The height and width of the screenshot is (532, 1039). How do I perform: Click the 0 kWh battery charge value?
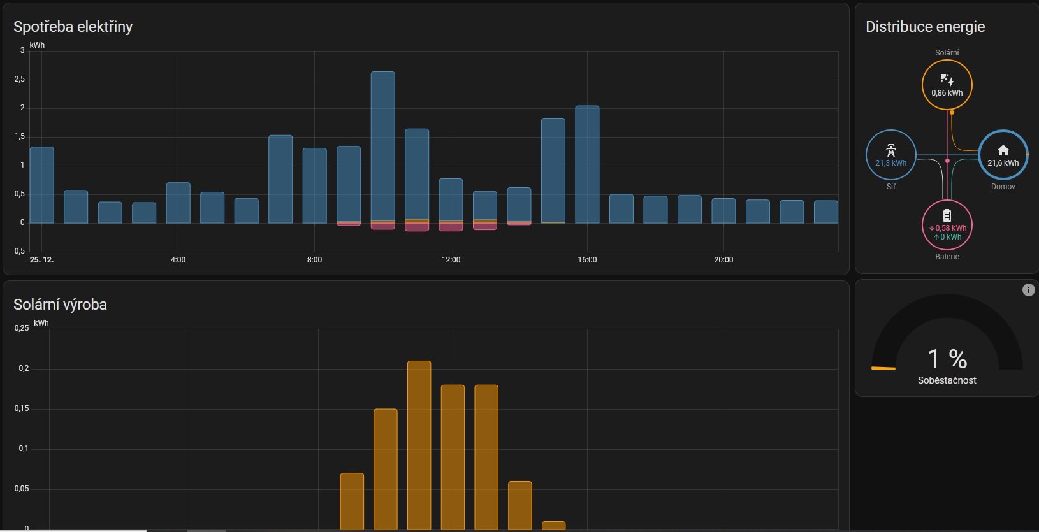pyautogui.click(x=950, y=237)
